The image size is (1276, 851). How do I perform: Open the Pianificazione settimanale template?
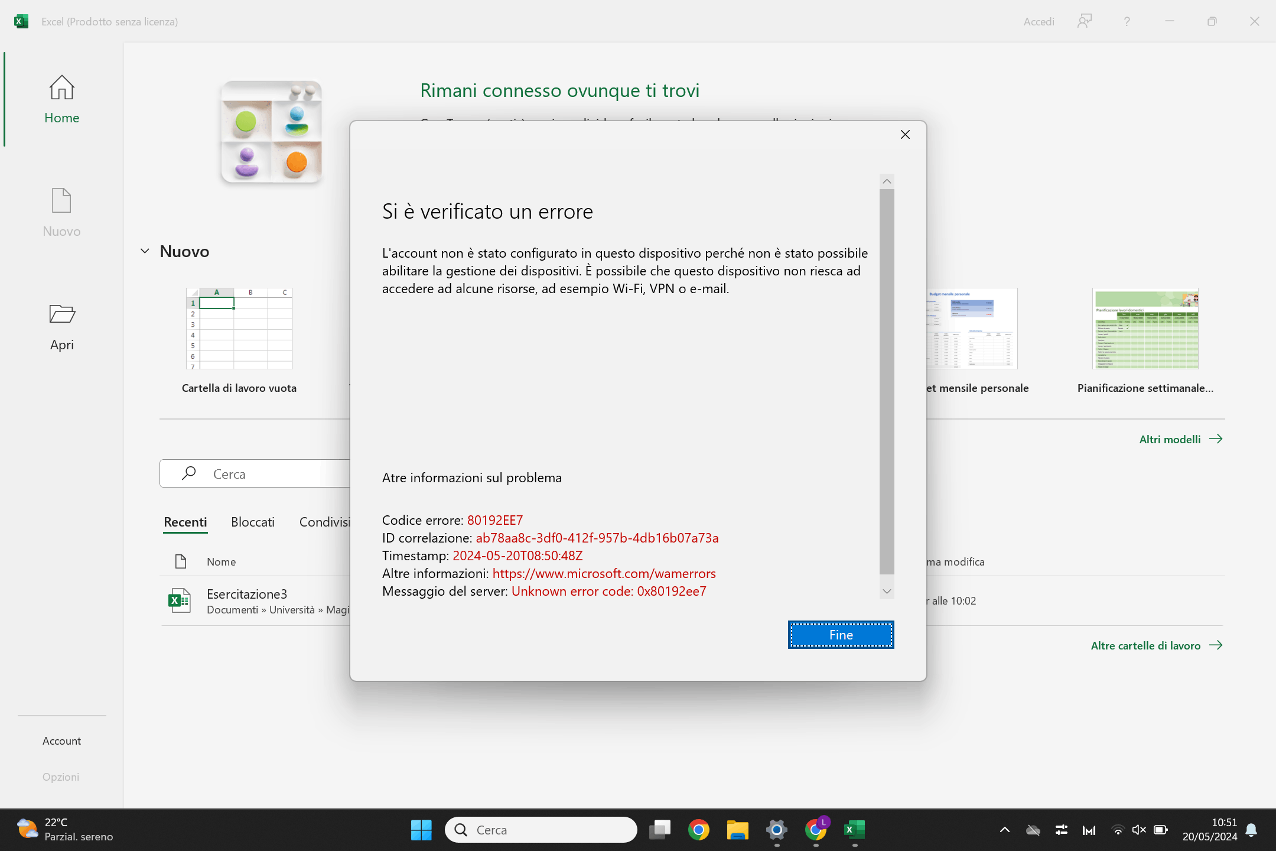1145,340
